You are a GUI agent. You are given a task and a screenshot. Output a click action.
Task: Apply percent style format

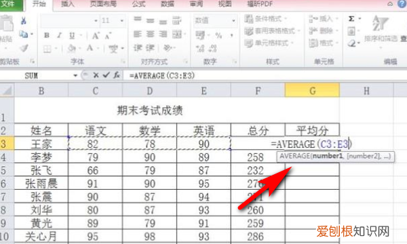(218, 35)
